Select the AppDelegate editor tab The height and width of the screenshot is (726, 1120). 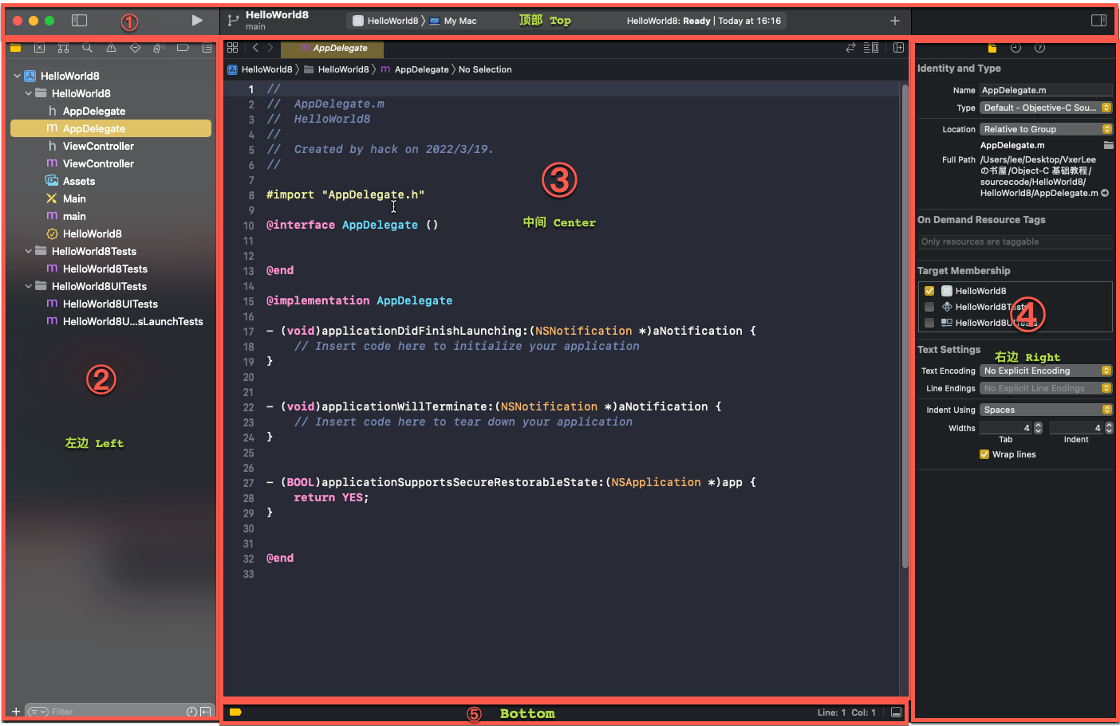click(x=333, y=48)
